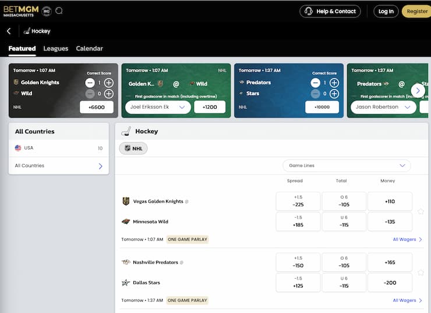Expand the All Countries row chevron
This screenshot has height=313, width=431.
click(x=100, y=166)
